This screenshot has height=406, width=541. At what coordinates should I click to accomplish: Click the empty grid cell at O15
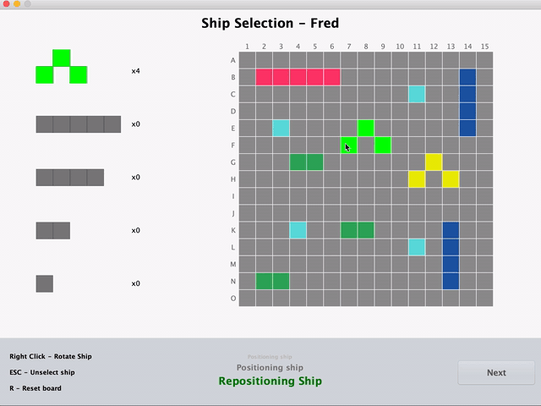click(x=484, y=299)
